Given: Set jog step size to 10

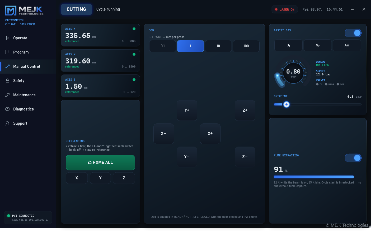Looking at the screenshot, I should (218, 46).
